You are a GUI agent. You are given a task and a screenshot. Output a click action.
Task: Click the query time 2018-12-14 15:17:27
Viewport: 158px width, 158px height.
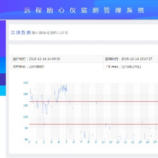[137, 59]
